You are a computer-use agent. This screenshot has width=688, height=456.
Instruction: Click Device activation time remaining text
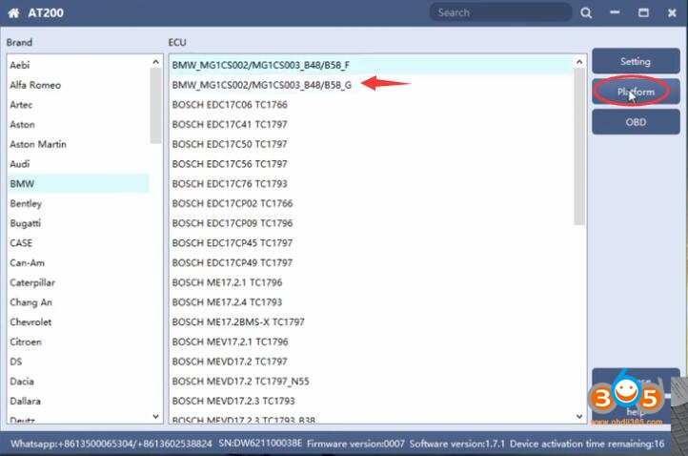[587, 444]
